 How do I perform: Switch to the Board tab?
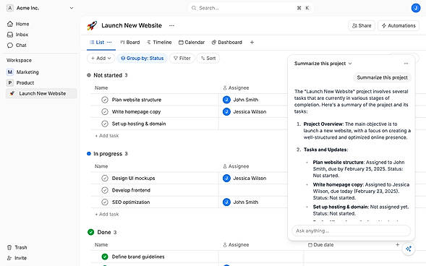[x=130, y=43]
